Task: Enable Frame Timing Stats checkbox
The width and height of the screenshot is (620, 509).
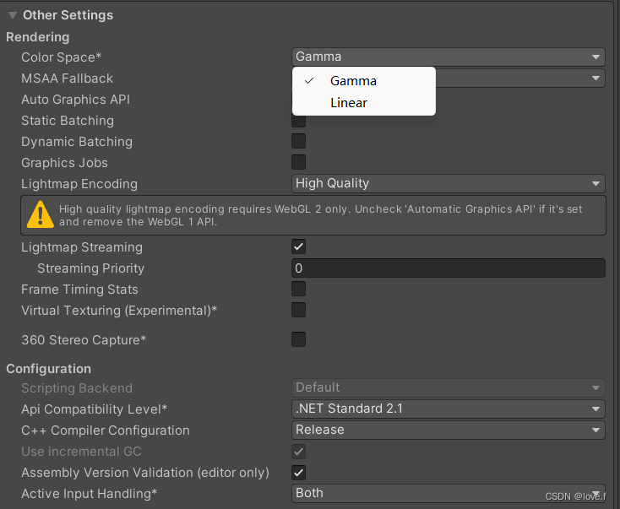Action: pos(298,289)
